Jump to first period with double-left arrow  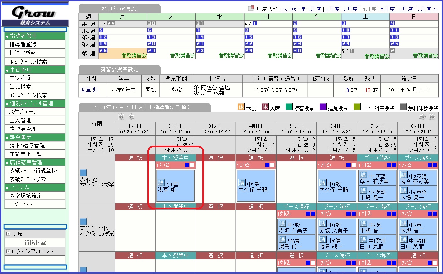pyautogui.click(x=121, y=117)
